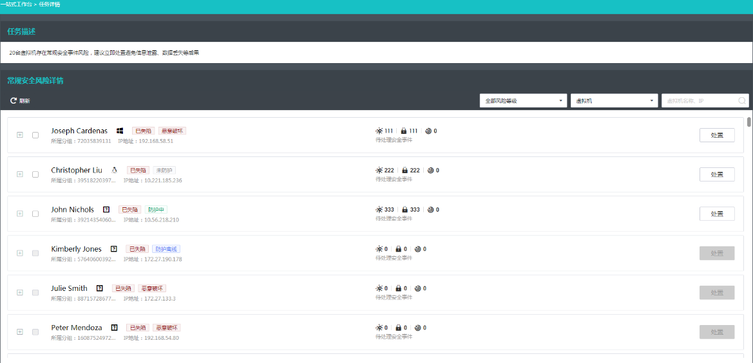Click the unknown OS icon beside John Nichols
Viewport: 753px width, 363px height.
coord(106,210)
